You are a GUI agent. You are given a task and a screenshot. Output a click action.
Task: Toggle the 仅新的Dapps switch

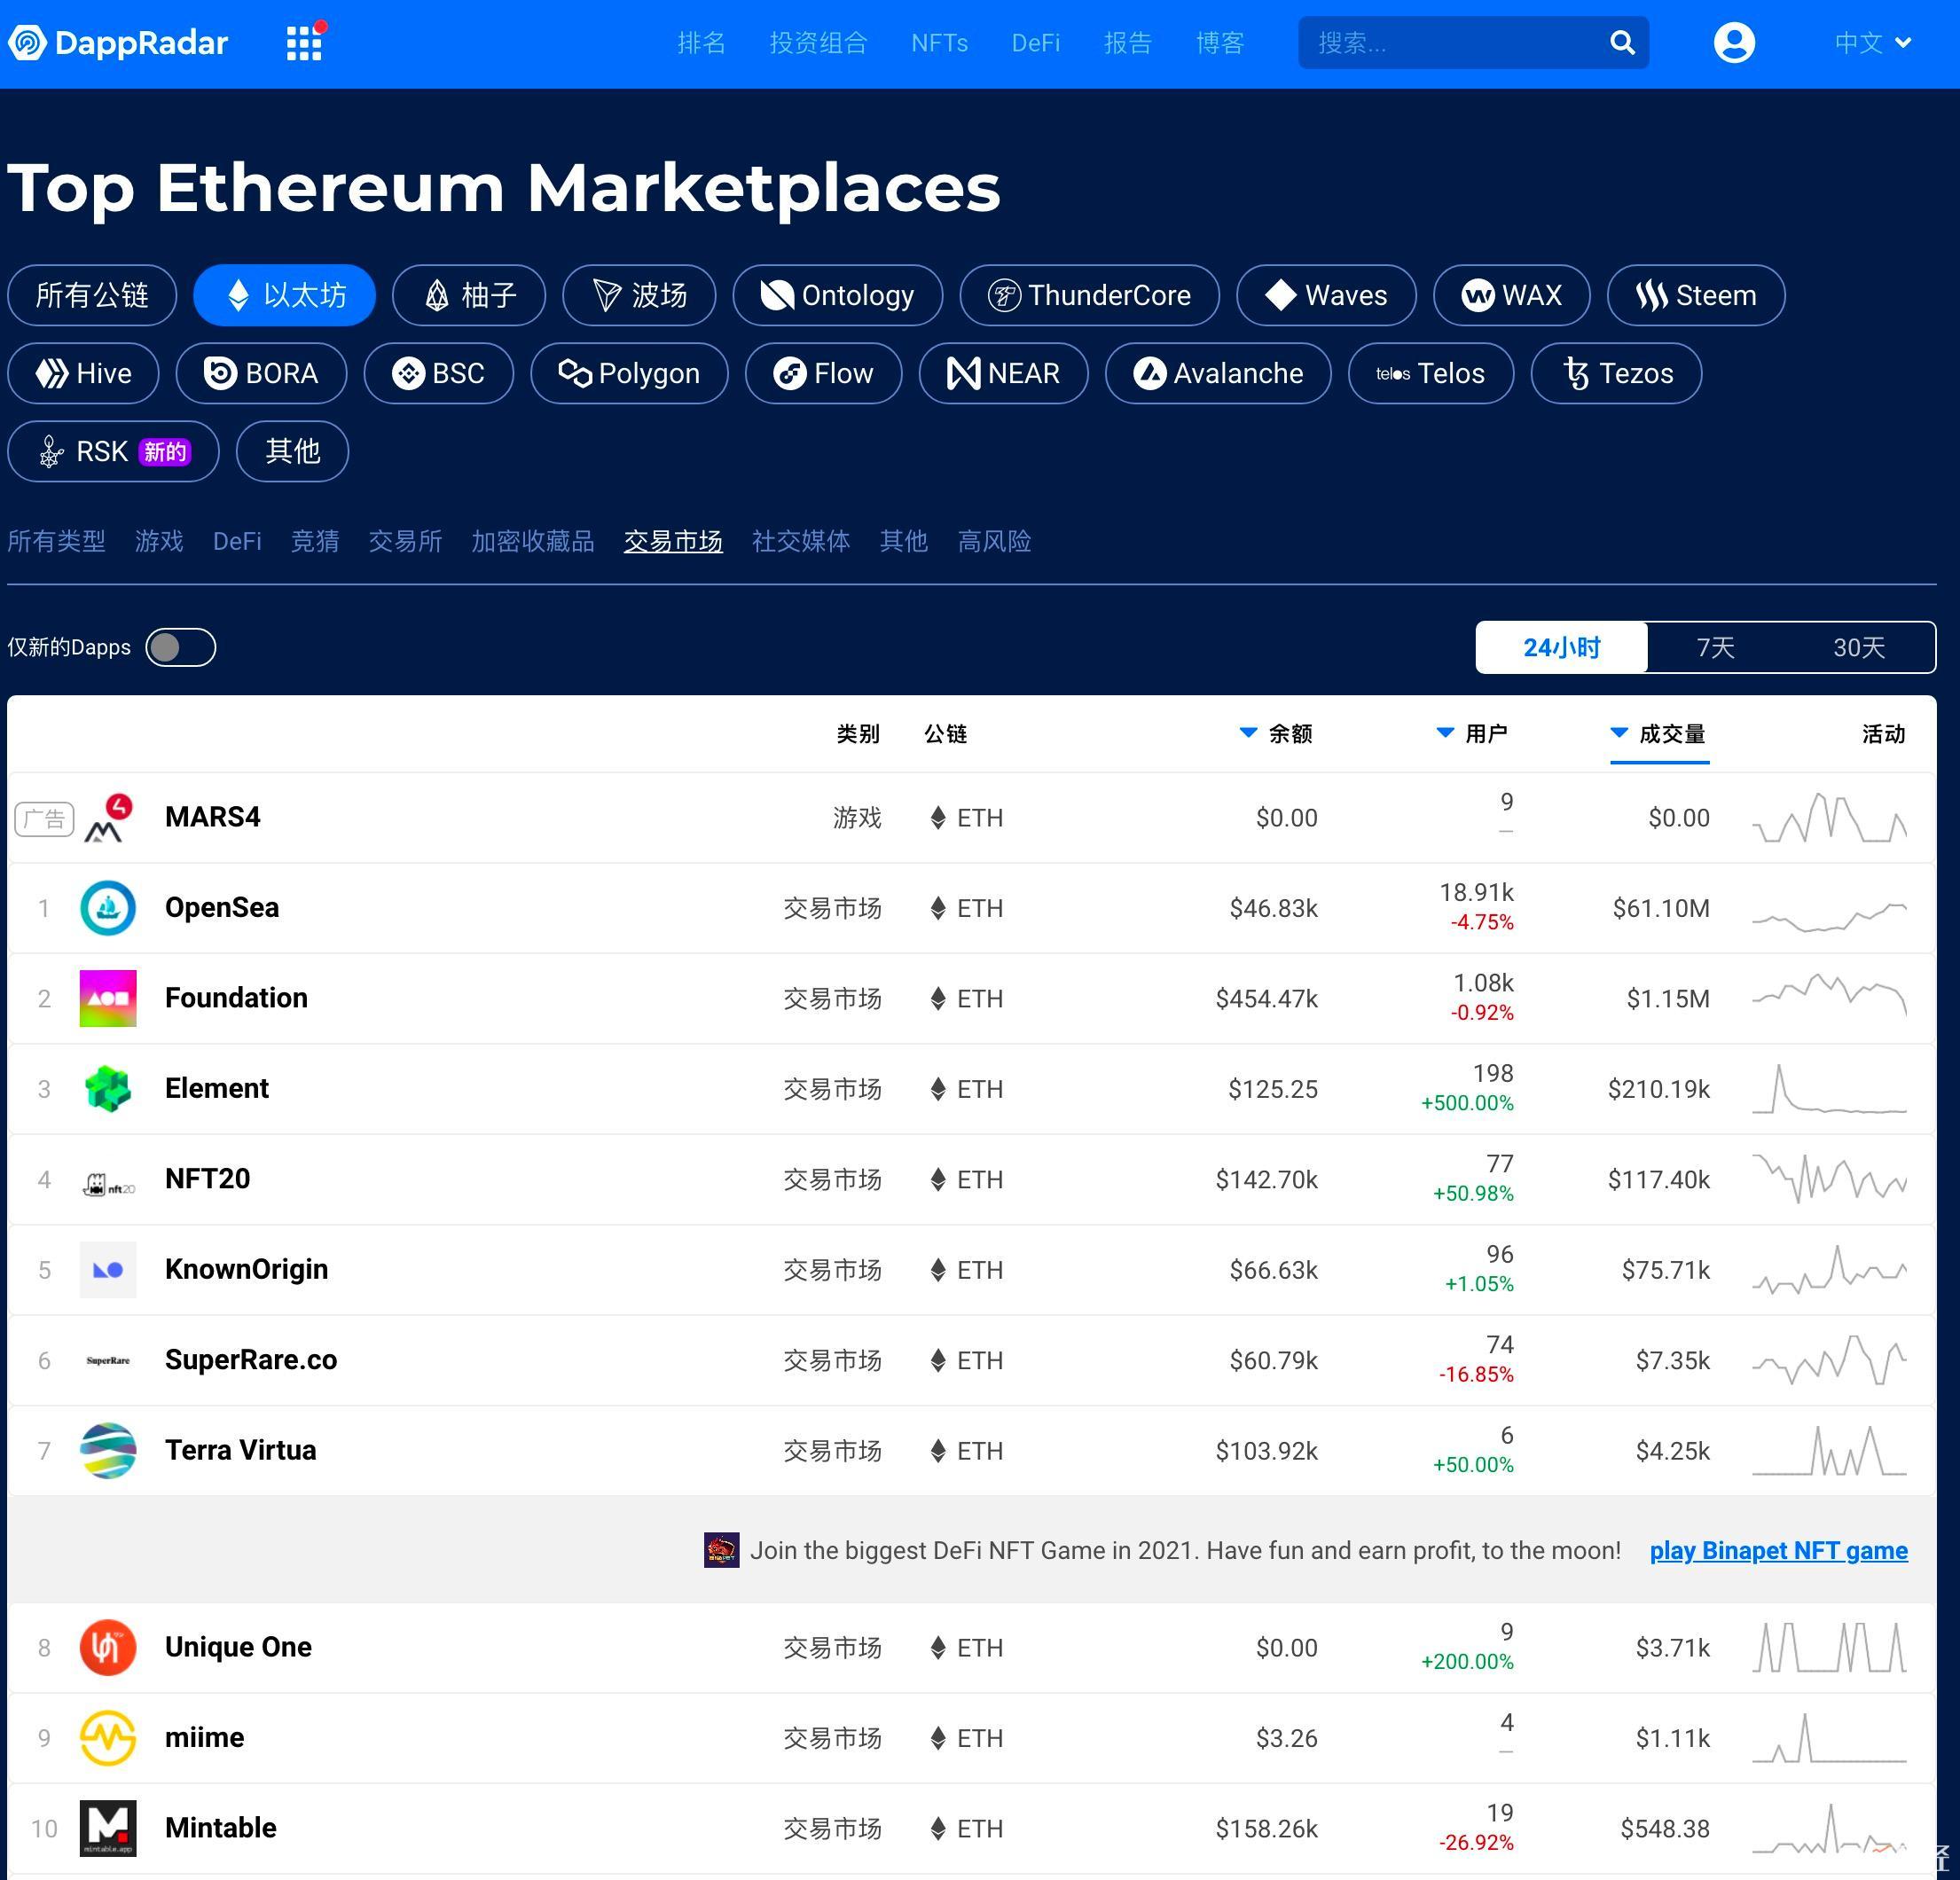tap(180, 647)
